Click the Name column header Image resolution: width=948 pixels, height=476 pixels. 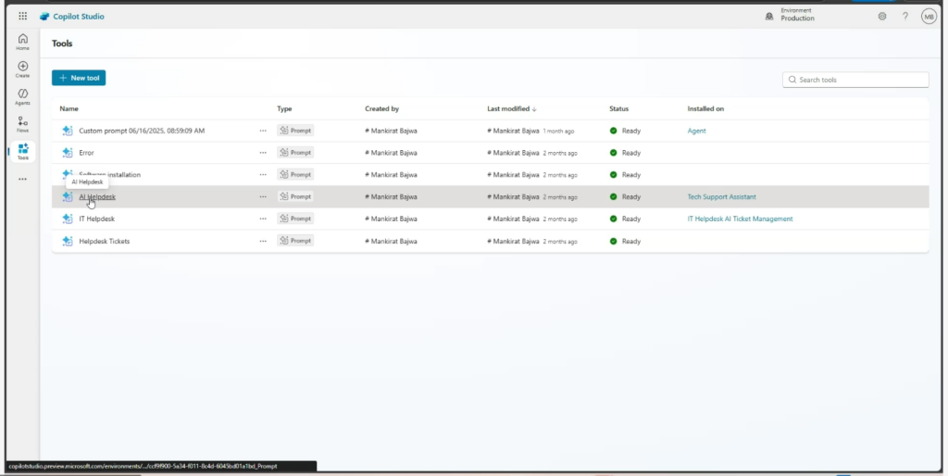(69, 109)
